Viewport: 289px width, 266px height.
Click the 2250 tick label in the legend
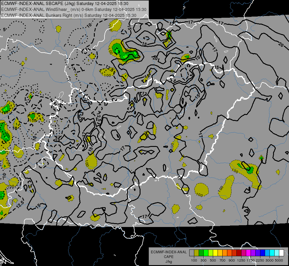(260, 260)
